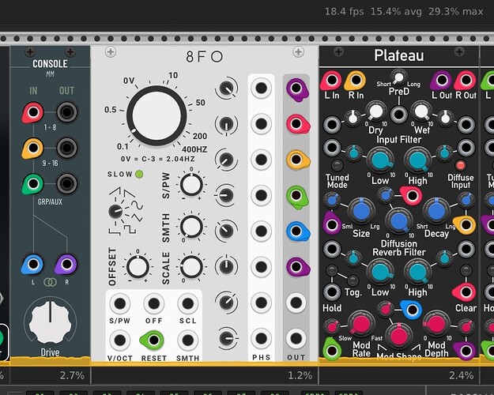This screenshot has height=395, width=494.
Task: Click Plateau R Out jack
Action: click(x=466, y=81)
